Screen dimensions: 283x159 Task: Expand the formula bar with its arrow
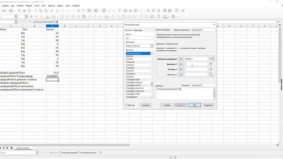pyautogui.click(x=278, y=22)
